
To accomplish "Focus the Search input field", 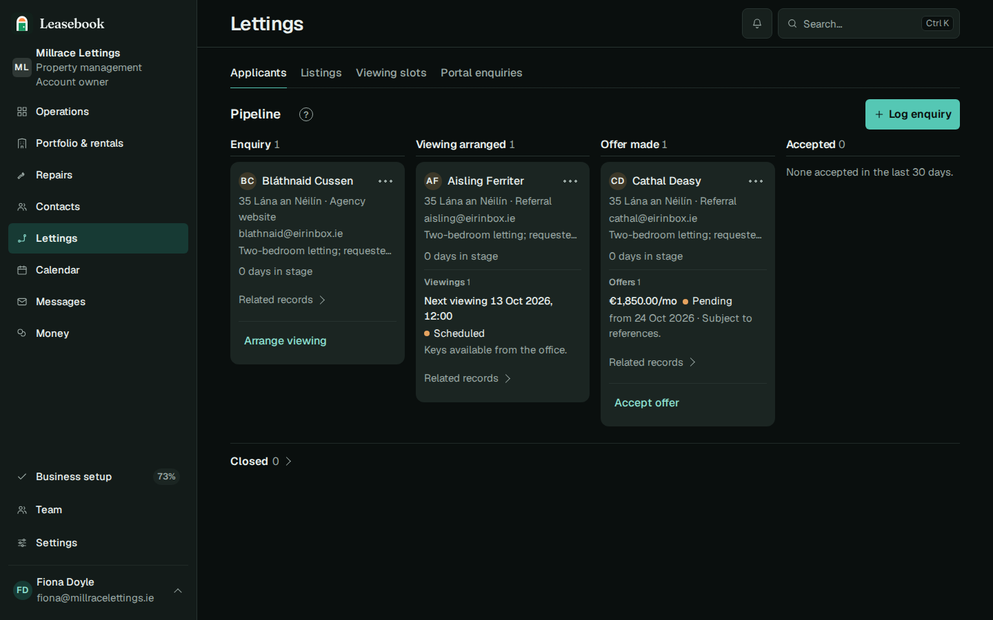I will click(869, 23).
